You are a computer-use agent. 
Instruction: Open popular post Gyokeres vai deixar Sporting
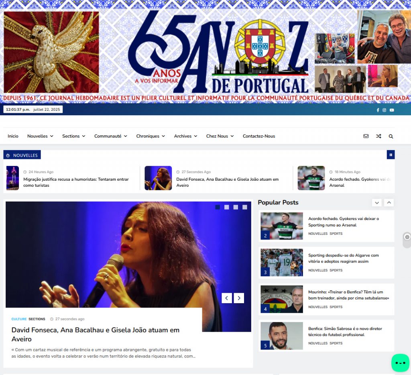[344, 222]
